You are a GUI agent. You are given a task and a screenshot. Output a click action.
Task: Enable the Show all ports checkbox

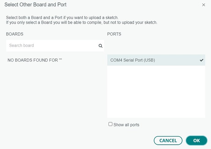coord(110,124)
